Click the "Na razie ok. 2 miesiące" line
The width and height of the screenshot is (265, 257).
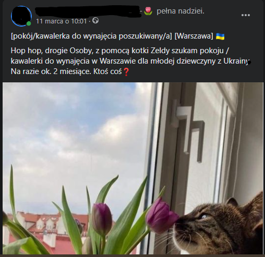(x=51, y=71)
